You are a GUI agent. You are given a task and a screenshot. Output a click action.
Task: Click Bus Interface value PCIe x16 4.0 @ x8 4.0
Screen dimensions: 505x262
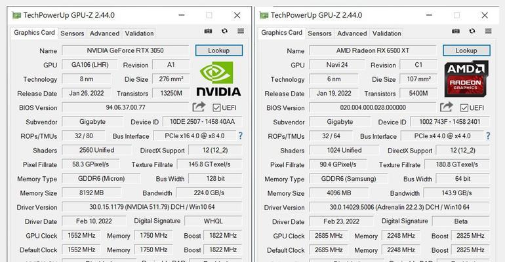tap(195, 136)
